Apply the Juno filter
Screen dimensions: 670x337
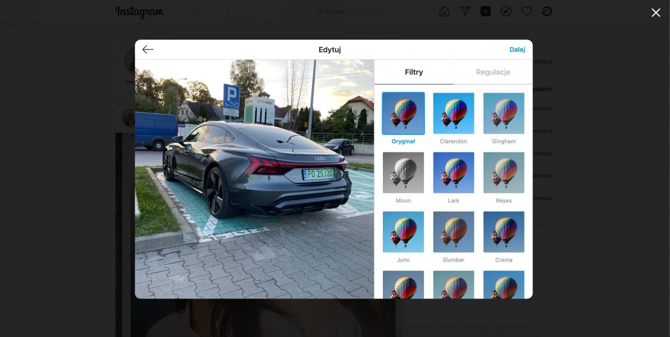click(403, 232)
